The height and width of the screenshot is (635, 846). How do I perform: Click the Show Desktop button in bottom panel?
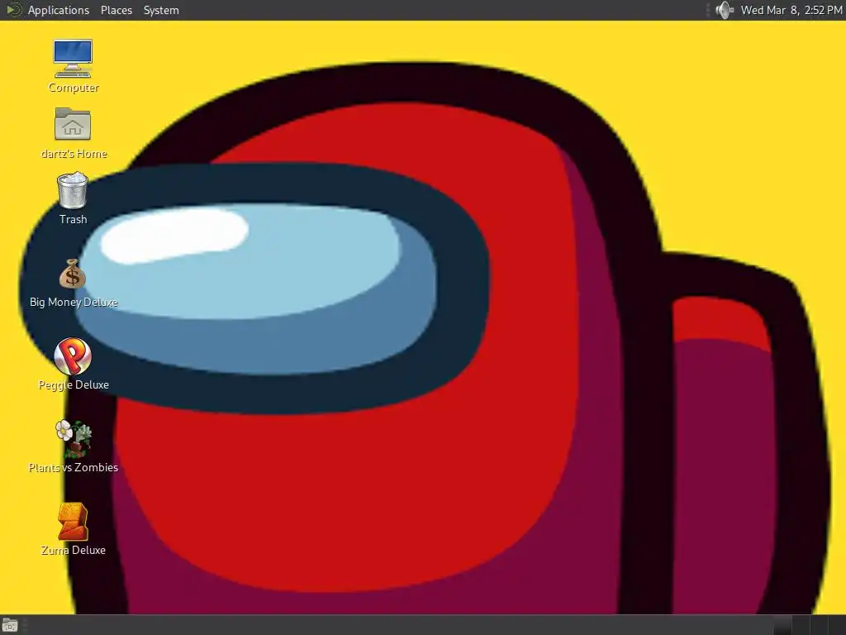click(x=10, y=625)
